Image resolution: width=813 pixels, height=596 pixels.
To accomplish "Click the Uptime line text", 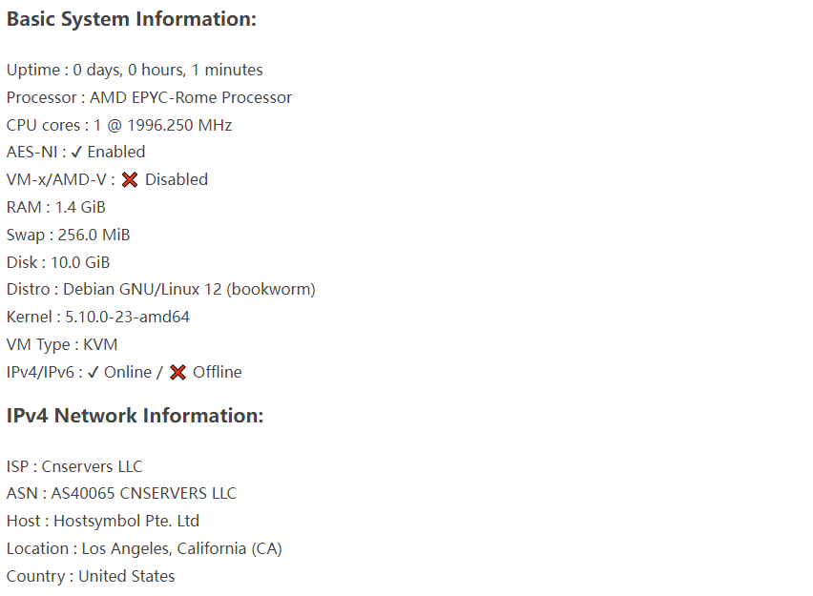I will tap(135, 70).
